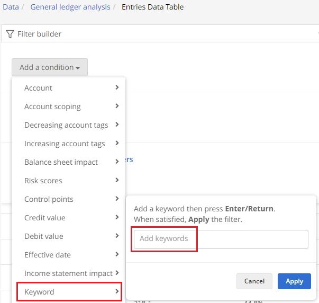The width and height of the screenshot is (319, 303).
Task: Expand the Control points submenu chevron
Action: click(x=117, y=199)
